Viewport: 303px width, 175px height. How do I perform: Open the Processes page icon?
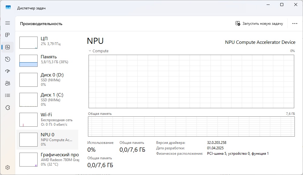tap(8, 35)
